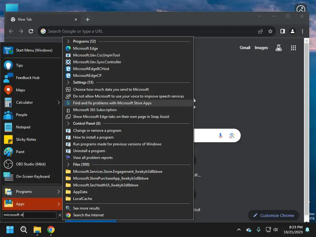
Task: Select Microsoft Edge result
Action: [128, 48]
